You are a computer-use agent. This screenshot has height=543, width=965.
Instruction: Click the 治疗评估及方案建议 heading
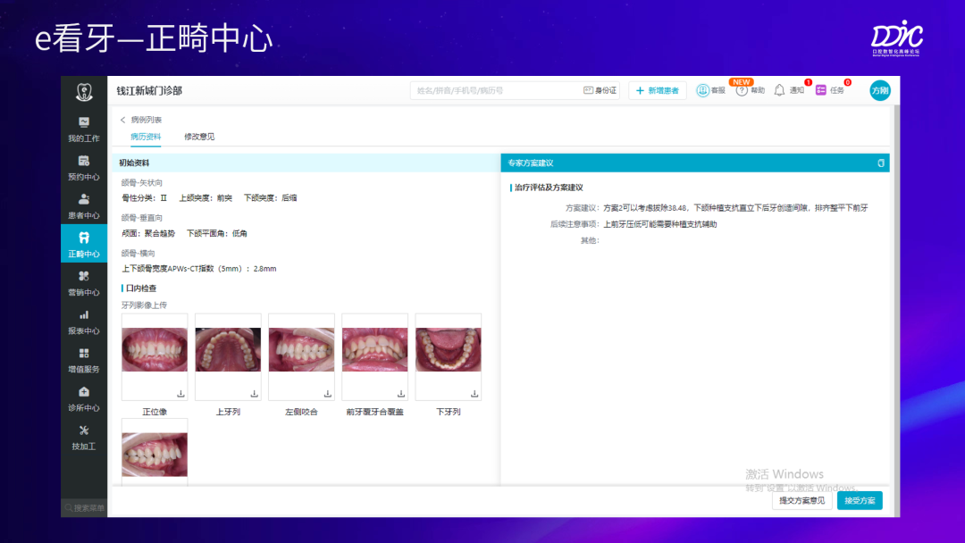click(x=549, y=188)
